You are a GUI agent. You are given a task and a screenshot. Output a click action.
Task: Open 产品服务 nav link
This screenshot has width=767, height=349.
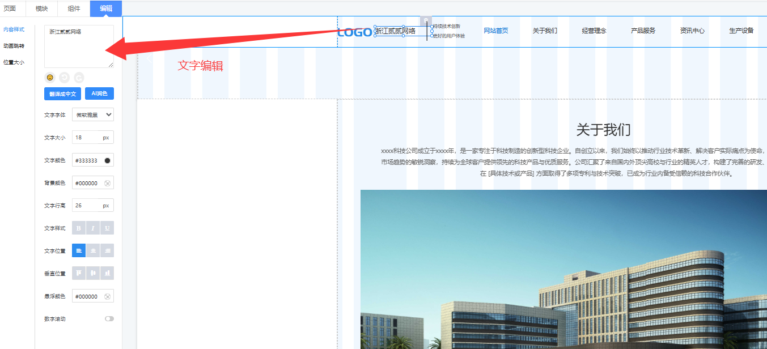(643, 31)
